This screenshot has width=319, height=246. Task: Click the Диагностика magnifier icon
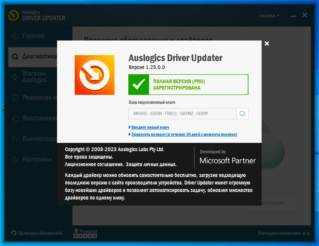tap(15, 57)
